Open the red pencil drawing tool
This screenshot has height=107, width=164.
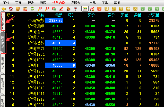pyautogui.click(x=61, y=9)
